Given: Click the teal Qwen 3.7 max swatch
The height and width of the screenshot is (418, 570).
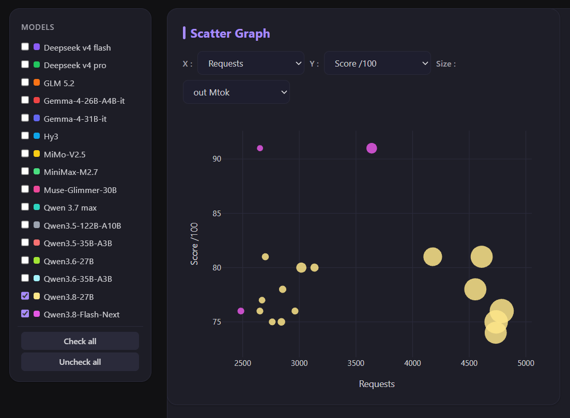Looking at the screenshot, I should pyautogui.click(x=37, y=206).
